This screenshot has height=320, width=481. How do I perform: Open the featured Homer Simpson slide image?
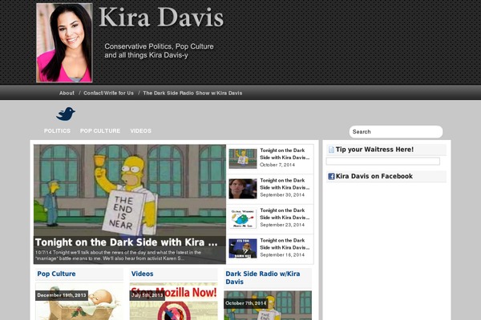click(130, 190)
